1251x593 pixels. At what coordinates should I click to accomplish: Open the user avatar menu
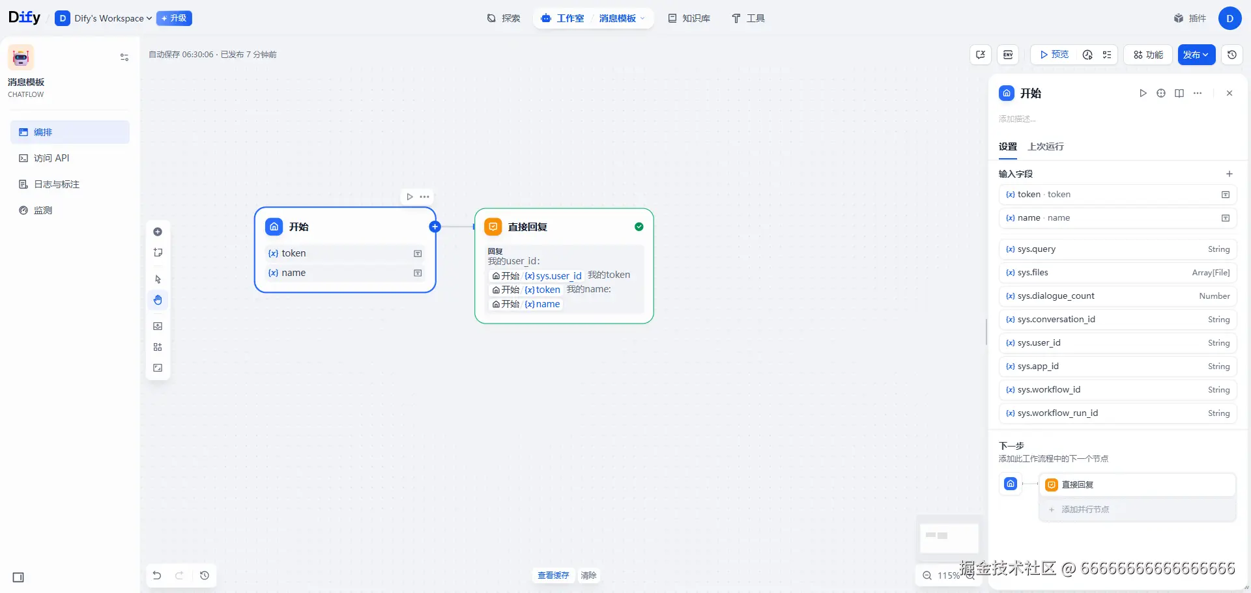[x=1229, y=18]
